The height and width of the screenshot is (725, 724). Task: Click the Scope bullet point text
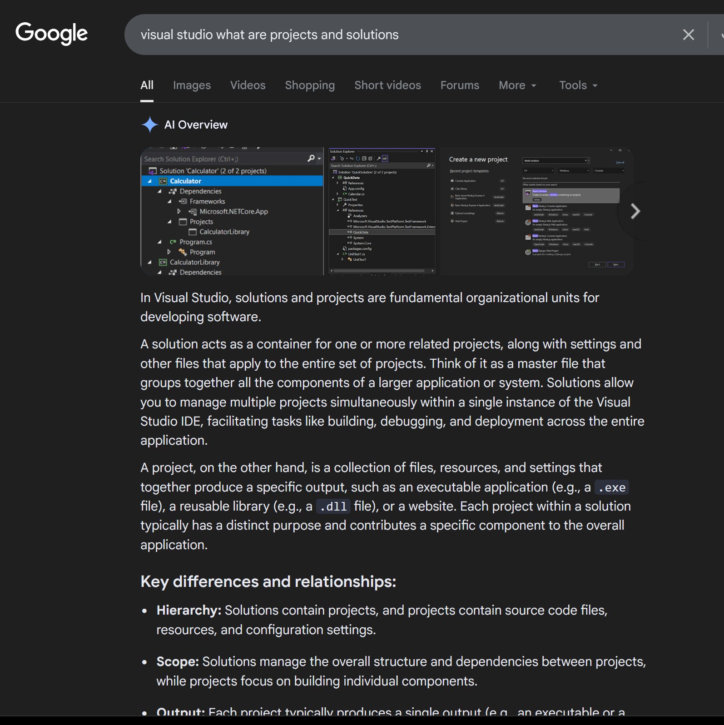pos(400,671)
